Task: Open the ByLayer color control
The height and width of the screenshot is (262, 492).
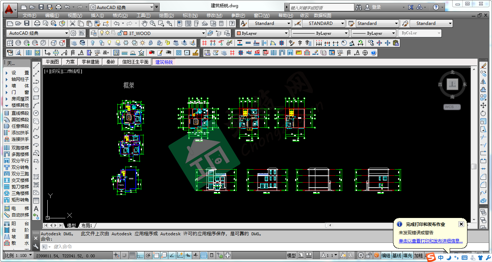Action: [x=262, y=33]
